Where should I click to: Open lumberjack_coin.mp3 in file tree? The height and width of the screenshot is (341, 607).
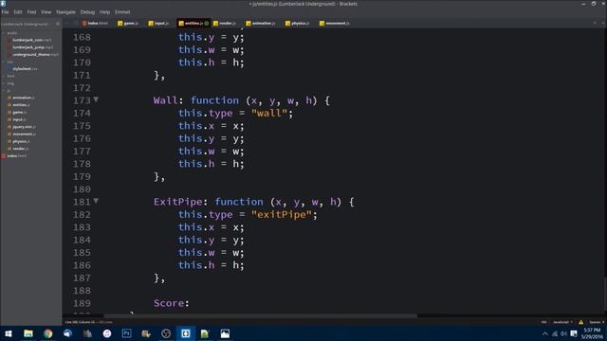[31, 40]
